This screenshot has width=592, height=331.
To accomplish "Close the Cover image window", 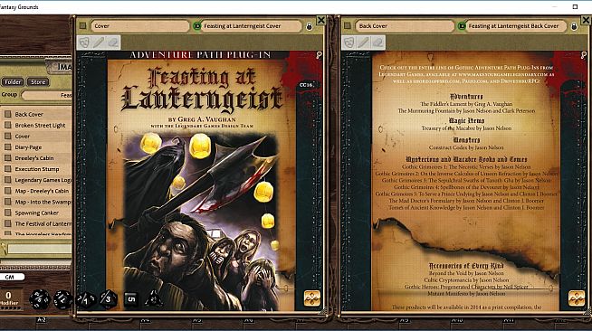I will coord(321,20).
